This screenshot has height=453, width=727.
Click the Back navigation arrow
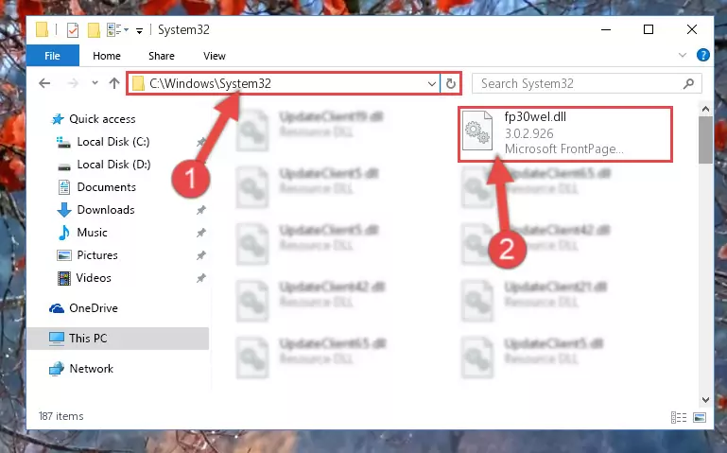[44, 83]
